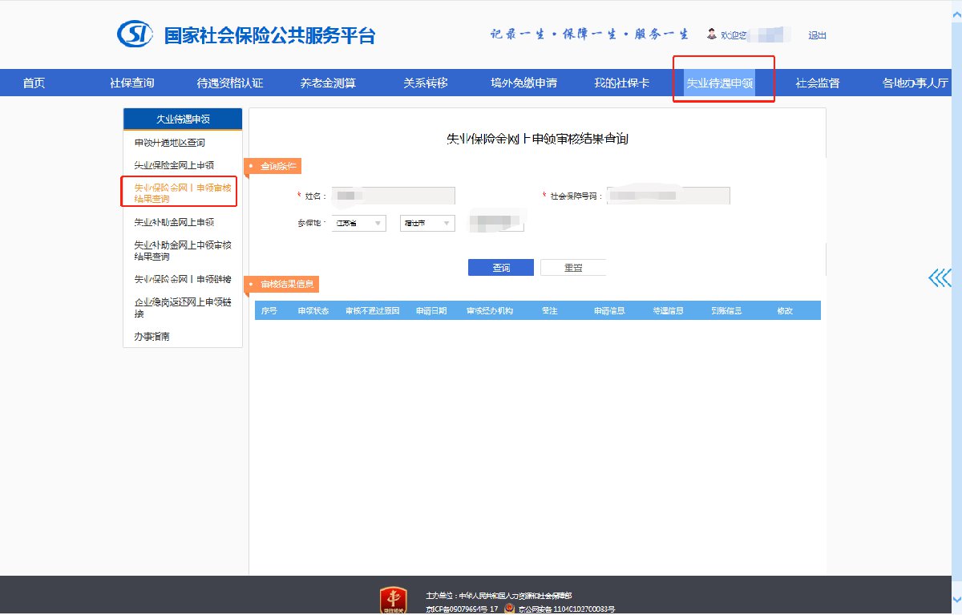
Task: Click the user avatar icon
Action: pos(711,34)
